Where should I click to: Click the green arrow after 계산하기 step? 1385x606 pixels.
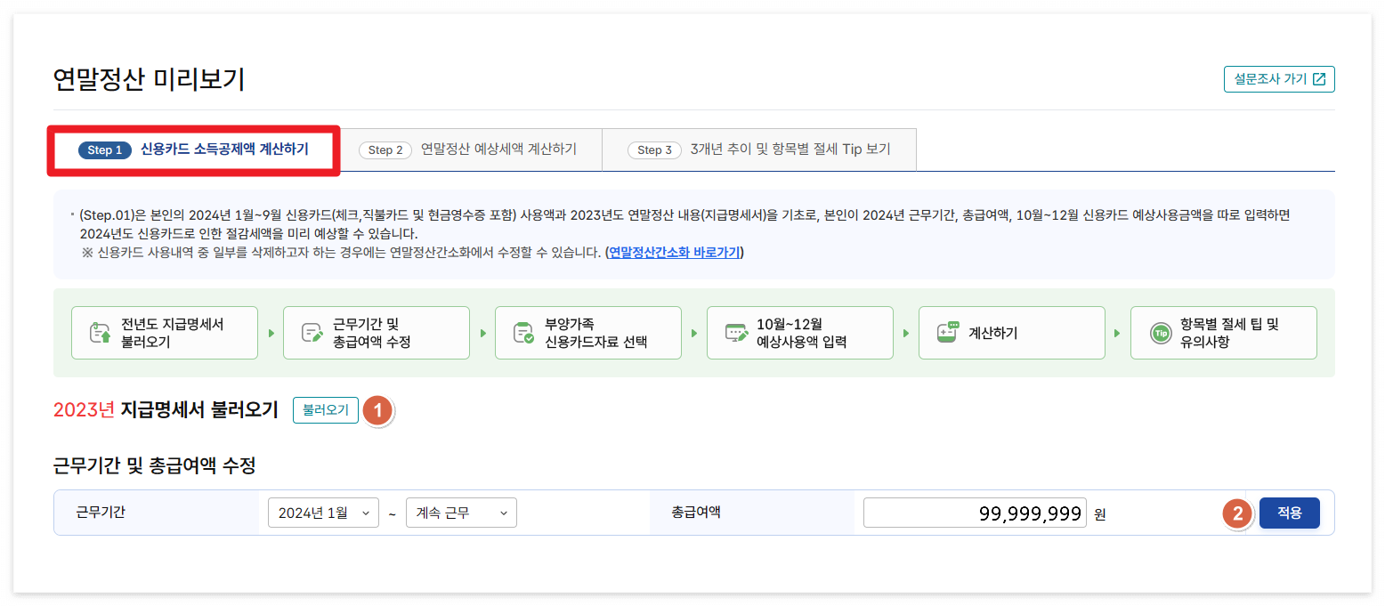click(1116, 332)
